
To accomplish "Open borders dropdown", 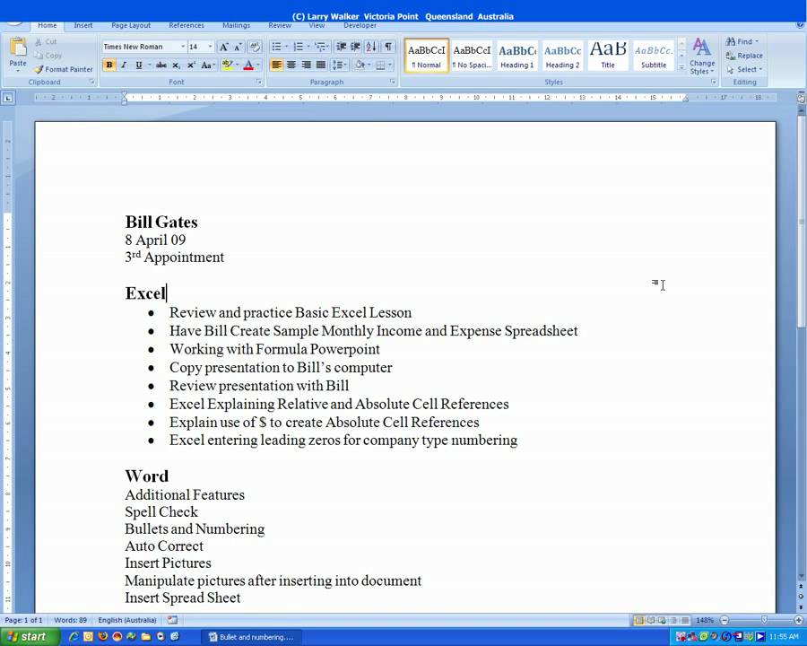I will pos(390,65).
